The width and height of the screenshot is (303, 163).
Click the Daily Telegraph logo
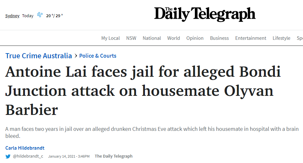(205, 14)
